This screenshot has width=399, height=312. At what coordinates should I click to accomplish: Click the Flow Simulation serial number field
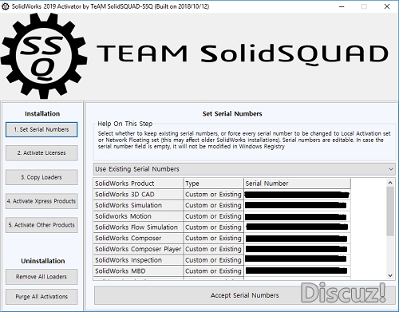[x=297, y=227]
